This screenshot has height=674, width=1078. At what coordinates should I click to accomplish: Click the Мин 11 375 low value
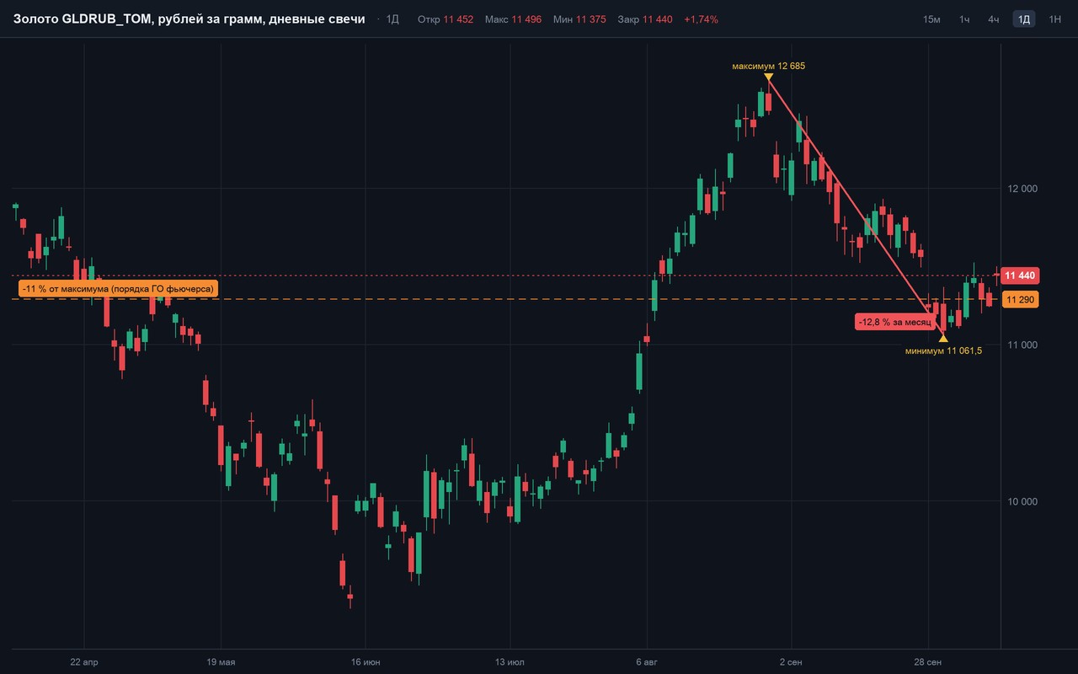(579, 19)
